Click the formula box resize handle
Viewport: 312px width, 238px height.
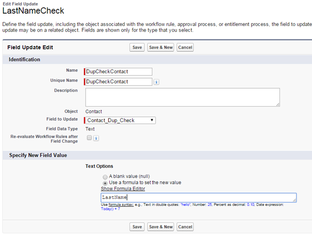(294, 200)
